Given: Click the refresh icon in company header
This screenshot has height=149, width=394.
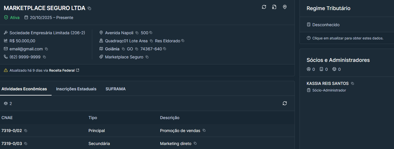Looking at the screenshot, I should [264, 7].
